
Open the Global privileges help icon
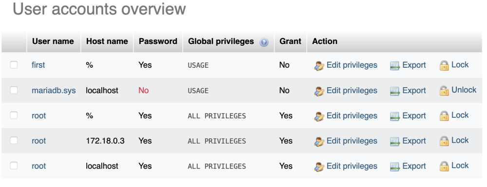pos(264,42)
